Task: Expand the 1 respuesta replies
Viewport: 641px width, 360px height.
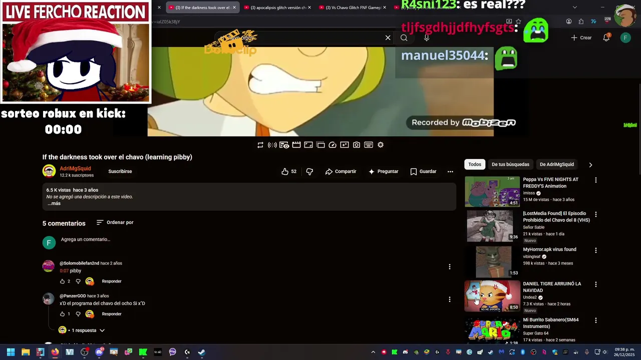Action: click(x=82, y=330)
